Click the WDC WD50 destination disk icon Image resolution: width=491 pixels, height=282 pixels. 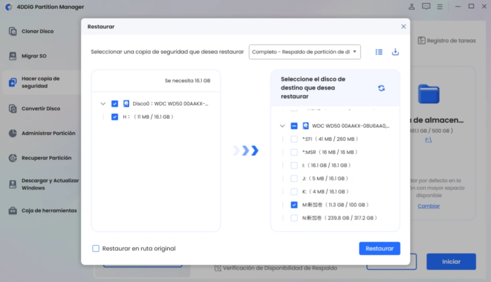coord(306,126)
